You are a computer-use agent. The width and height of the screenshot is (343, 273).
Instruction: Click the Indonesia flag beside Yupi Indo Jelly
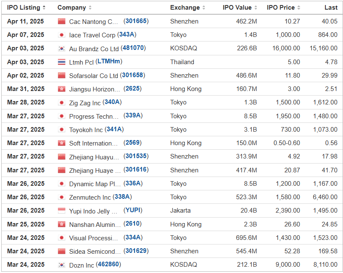(x=62, y=211)
